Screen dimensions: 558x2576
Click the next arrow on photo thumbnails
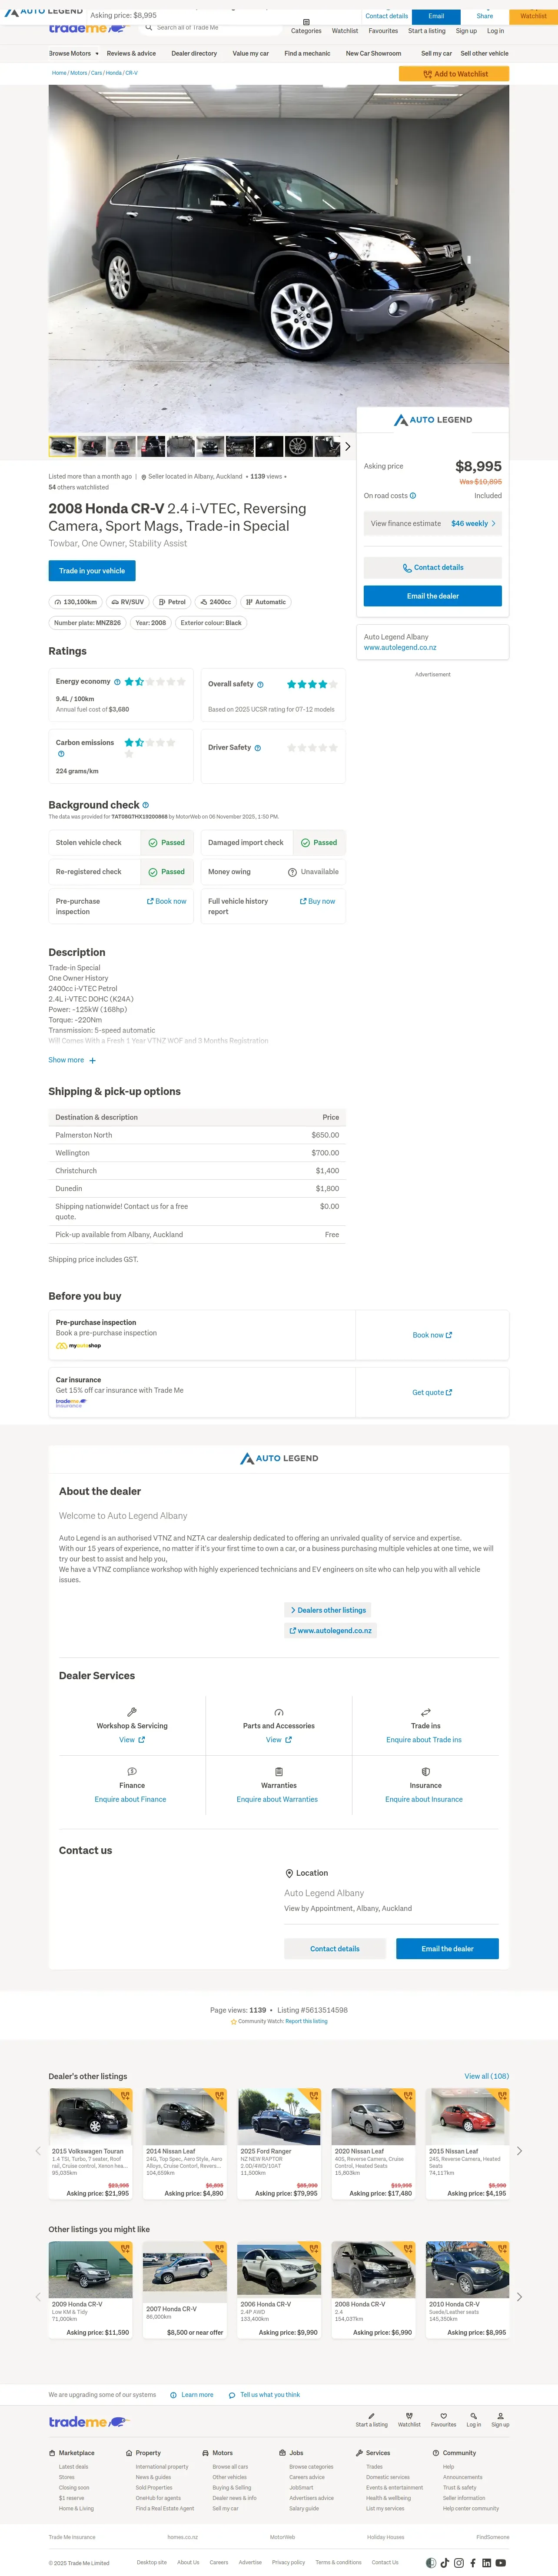pos(348,446)
